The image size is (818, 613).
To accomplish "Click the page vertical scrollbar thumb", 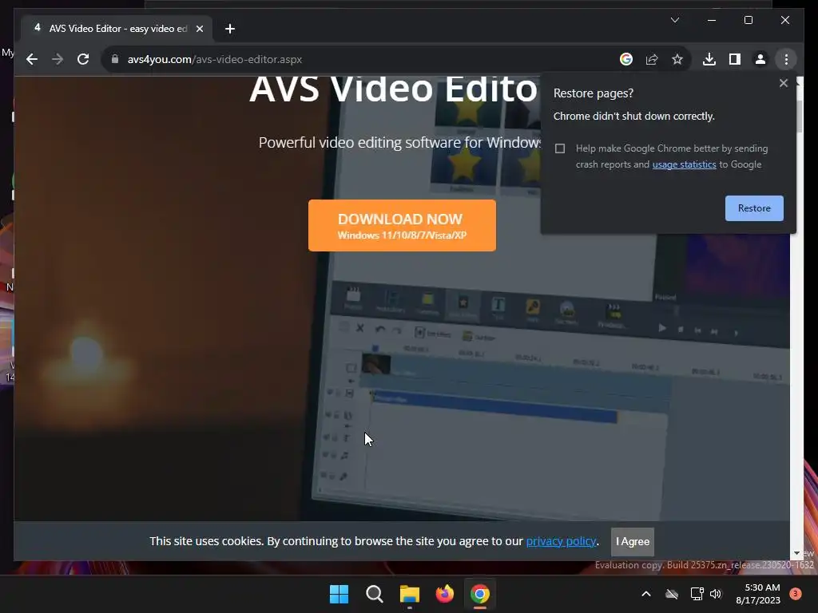I will (799, 116).
